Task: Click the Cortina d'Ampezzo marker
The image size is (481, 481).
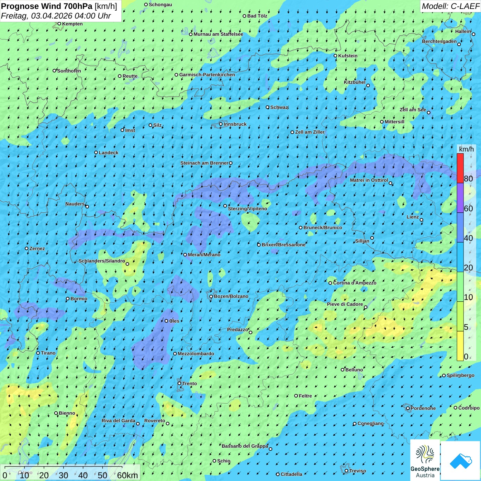Action: (331, 283)
